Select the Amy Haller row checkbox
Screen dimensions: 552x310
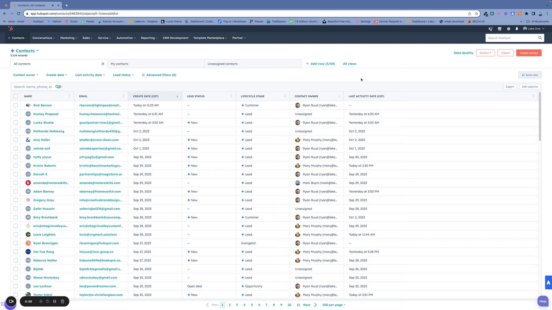click(x=16, y=139)
